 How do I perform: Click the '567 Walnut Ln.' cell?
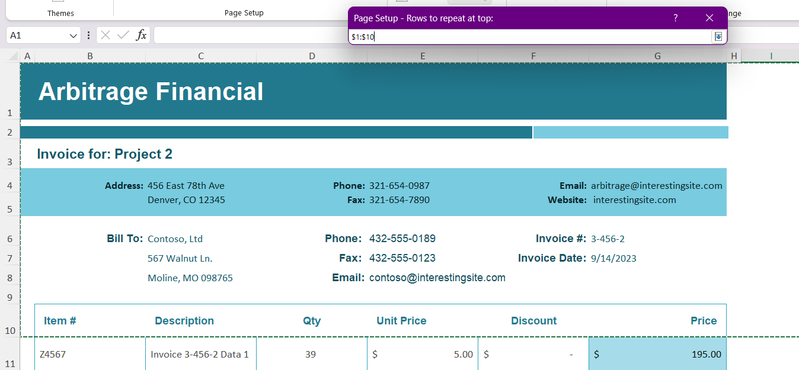point(180,259)
